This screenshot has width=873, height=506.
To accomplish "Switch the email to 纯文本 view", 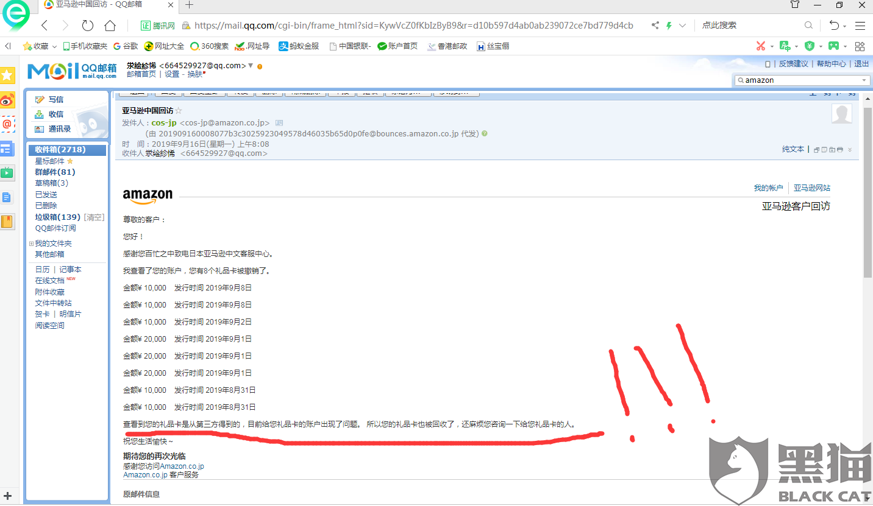I will coord(793,149).
